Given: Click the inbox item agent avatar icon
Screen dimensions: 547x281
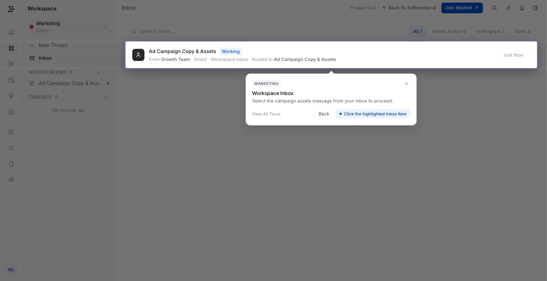Looking at the screenshot, I should (x=138, y=55).
